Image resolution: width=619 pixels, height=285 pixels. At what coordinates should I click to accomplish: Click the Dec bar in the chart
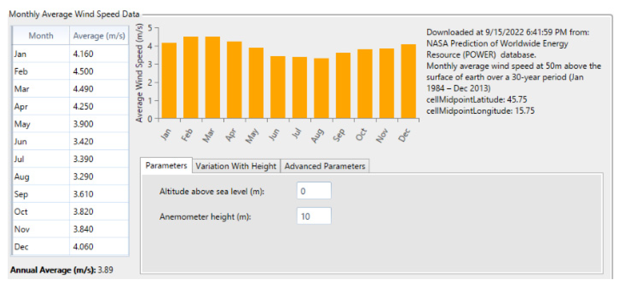pyautogui.click(x=408, y=81)
